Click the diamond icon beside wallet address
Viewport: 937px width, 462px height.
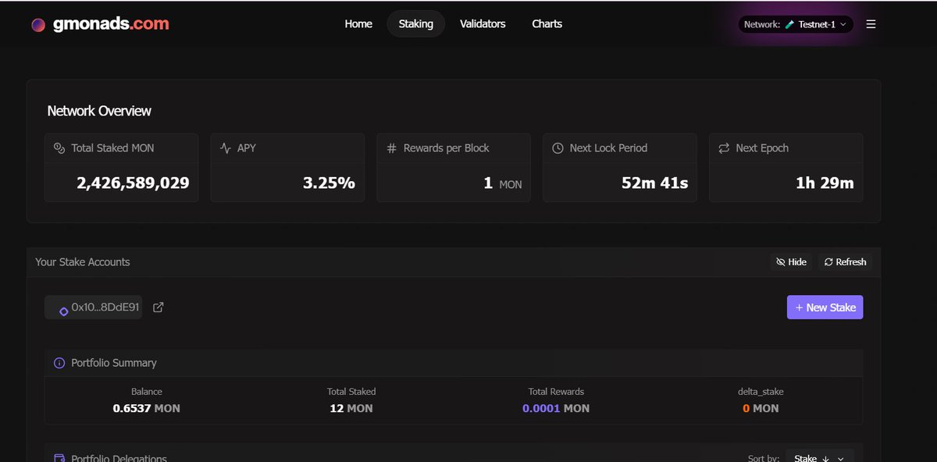[x=63, y=311]
